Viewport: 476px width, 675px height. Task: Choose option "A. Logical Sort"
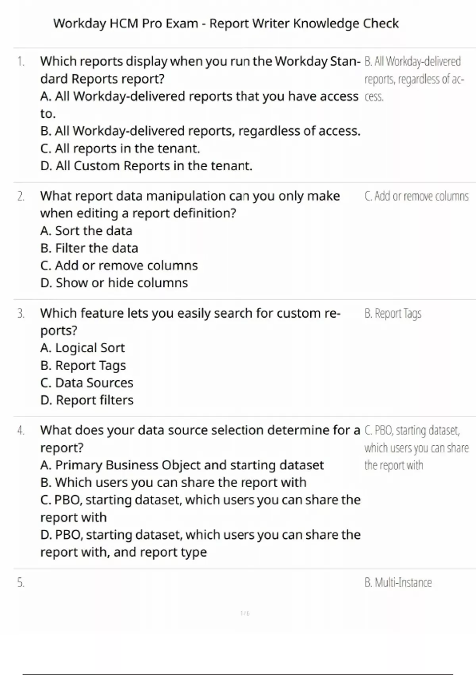coord(82,348)
